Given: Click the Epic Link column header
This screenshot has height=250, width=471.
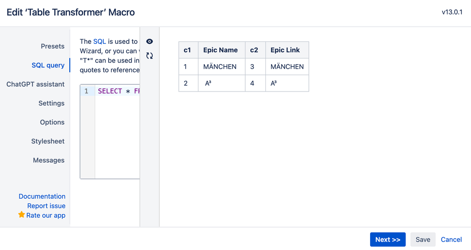Looking at the screenshot, I should 285,50.
